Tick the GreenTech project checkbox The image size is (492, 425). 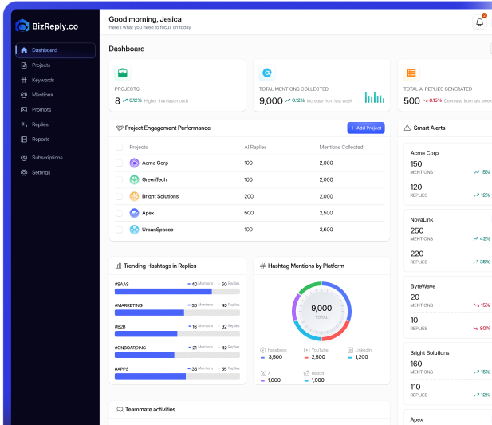[x=120, y=179]
